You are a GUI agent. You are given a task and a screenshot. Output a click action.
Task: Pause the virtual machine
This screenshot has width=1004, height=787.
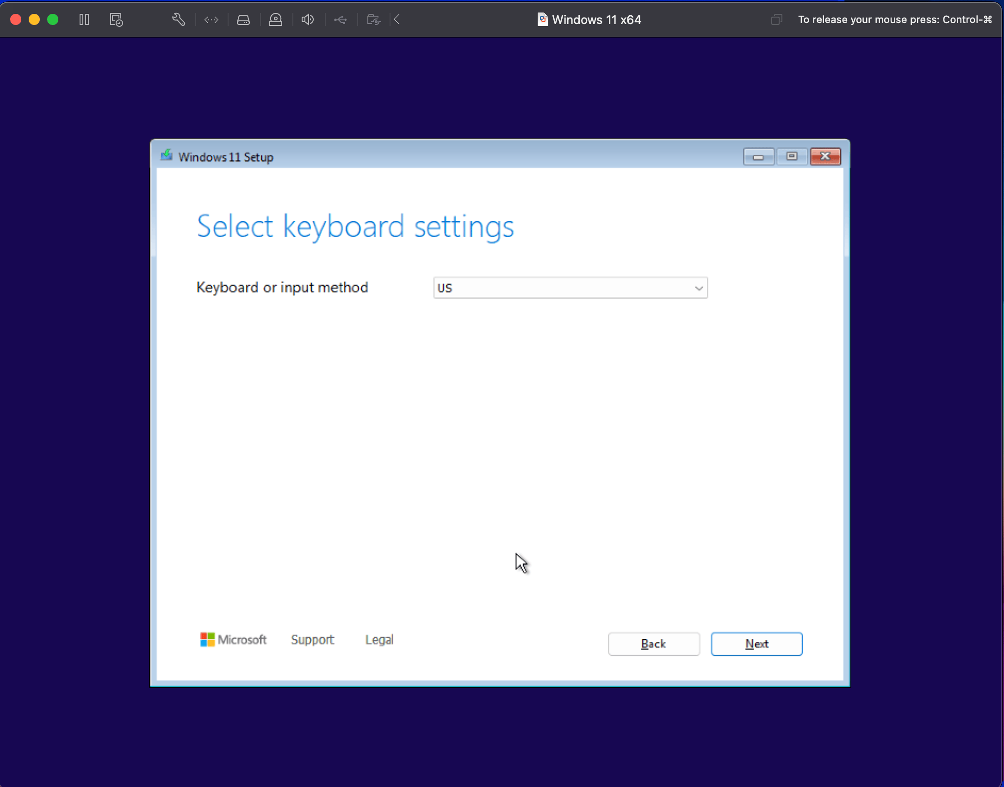[x=84, y=19]
